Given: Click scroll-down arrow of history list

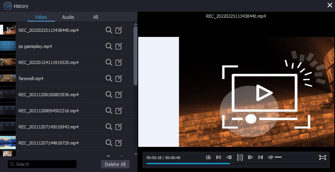Looking at the screenshot, I should [x=135, y=154].
